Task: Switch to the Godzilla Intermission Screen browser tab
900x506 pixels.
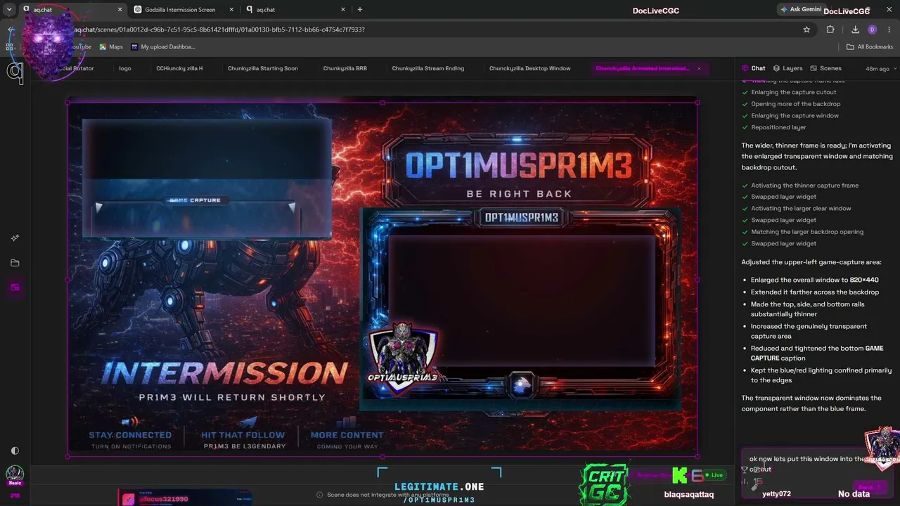Action: click(x=180, y=10)
